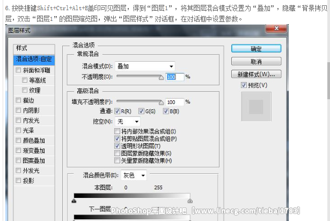Click the 不透明度 slider handle
The width and height of the screenshot is (330, 221).
[161, 77]
